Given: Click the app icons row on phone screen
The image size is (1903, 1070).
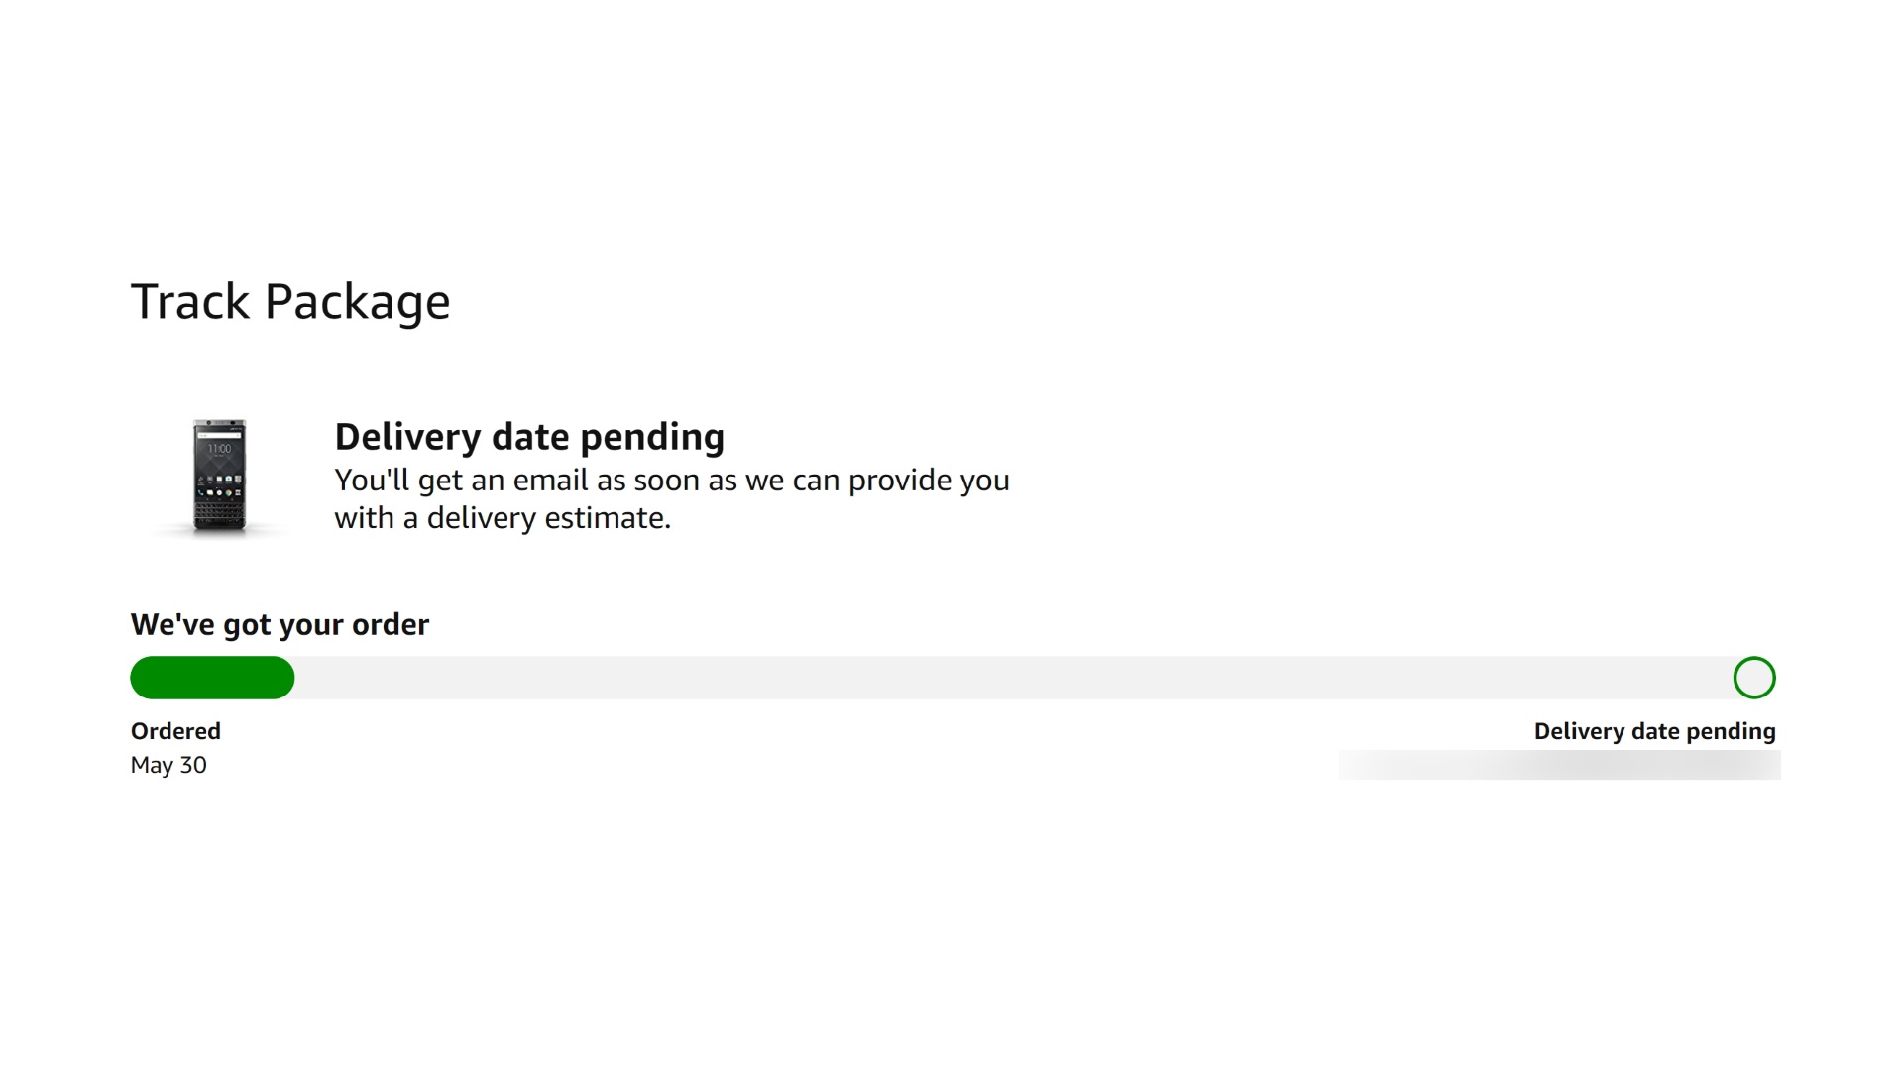Looking at the screenshot, I should click(x=219, y=492).
